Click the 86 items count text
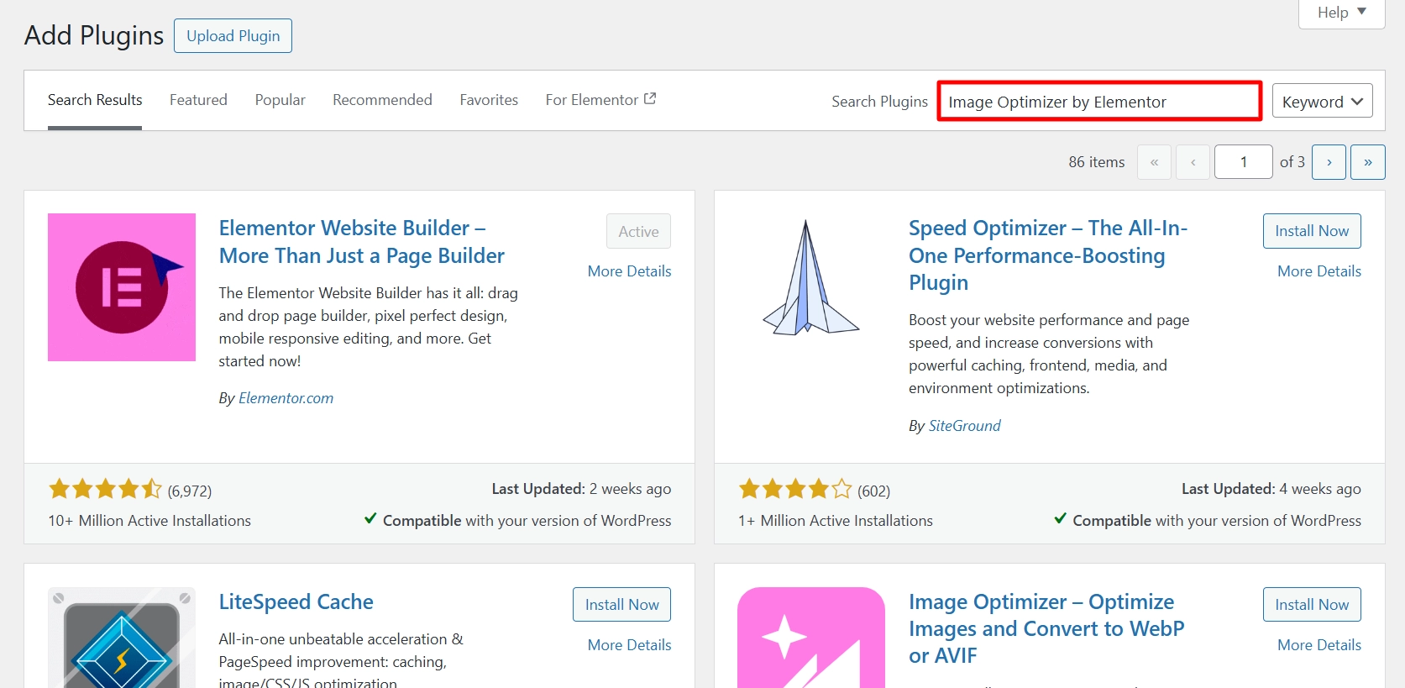Image resolution: width=1405 pixels, height=688 pixels. [x=1097, y=162]
